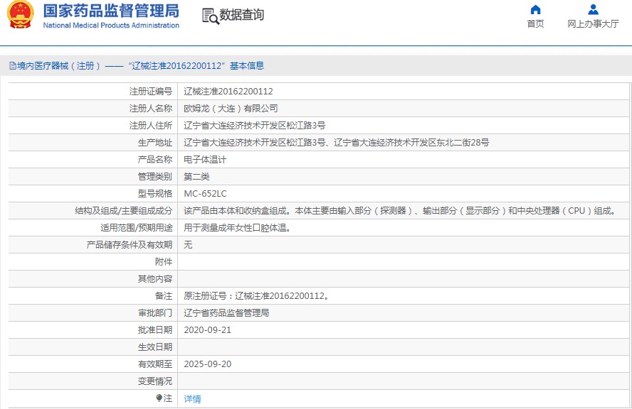This screenshot has width=632, height=409.
Task: Click the 生效日期 label
Action: coord(154,347)
